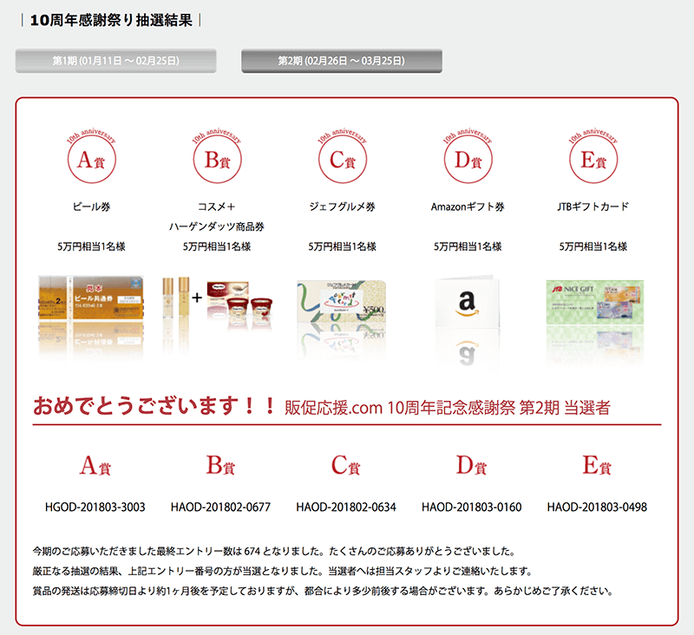The image size is (694, 635).
Task: Click the winner number HAOD-201802-0677
Action: pyautogui.click(x=220, y=507)
